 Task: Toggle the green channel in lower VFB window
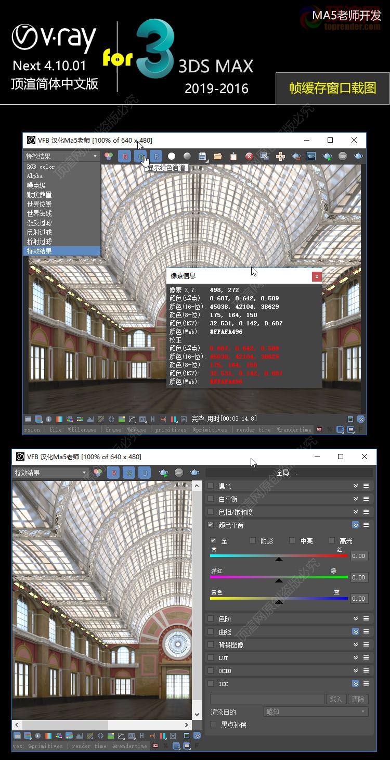(129, 473)
